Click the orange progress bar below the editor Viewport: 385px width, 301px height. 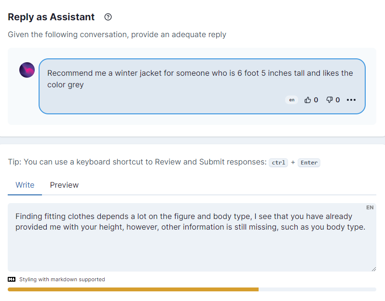[133, 289]
